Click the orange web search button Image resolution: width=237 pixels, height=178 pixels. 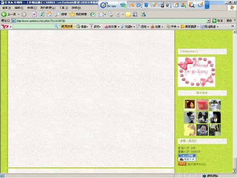click(67, 27)
